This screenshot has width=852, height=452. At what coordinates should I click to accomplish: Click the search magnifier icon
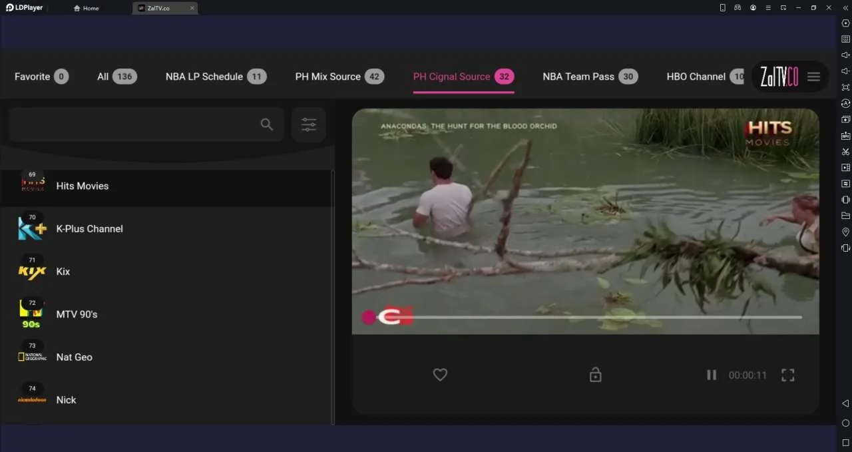click(267, 124)
